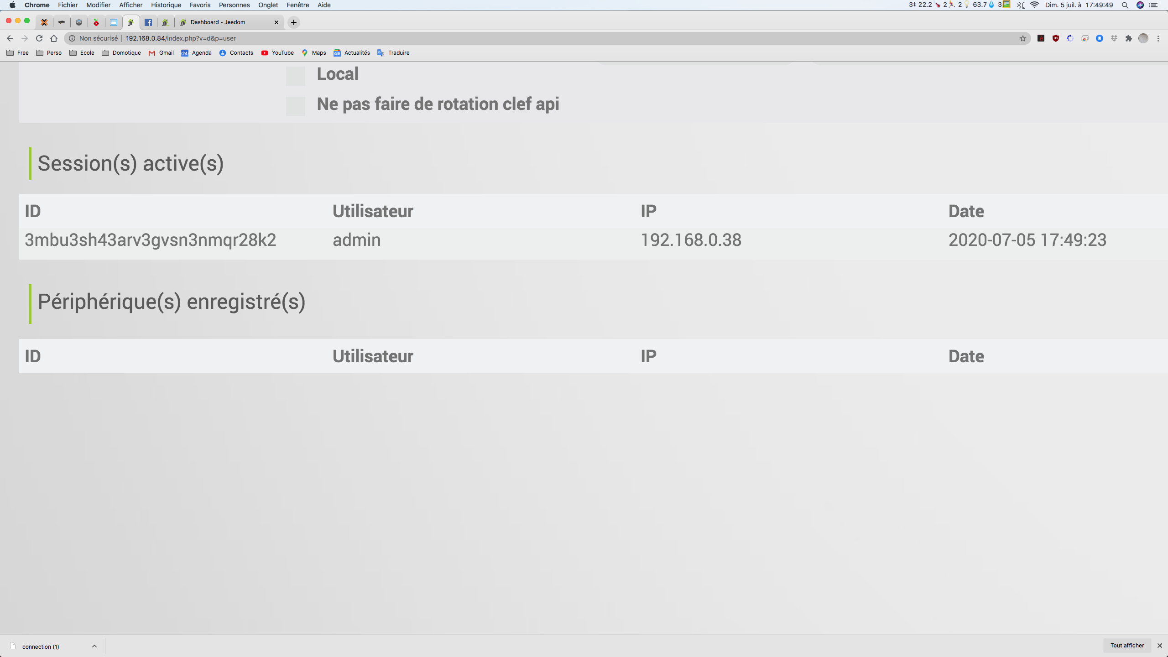1168x657 pixels.
Task: Click the site information icon beside Non sécurisé
Action: click(72, 38)
